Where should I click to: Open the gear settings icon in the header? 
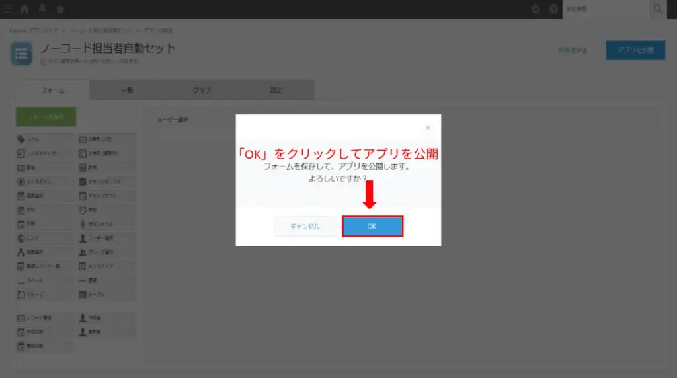536,9
